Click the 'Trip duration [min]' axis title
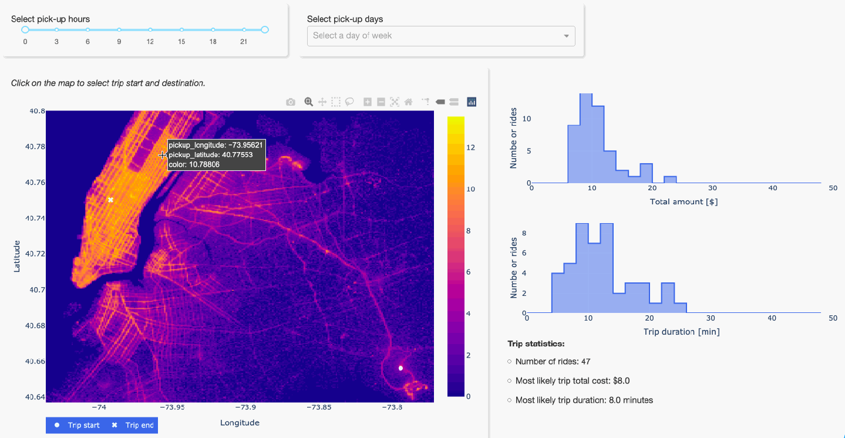The height and width of the screenshot is (438, 845). (681, 332)
